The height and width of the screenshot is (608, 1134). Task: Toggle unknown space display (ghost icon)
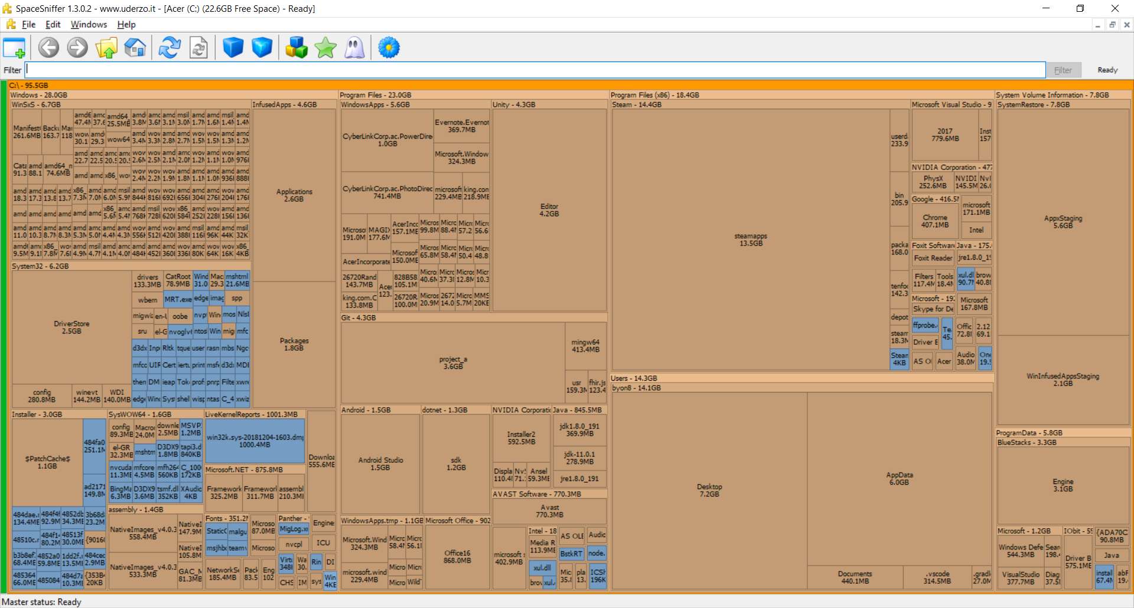(x=354, y=47)
